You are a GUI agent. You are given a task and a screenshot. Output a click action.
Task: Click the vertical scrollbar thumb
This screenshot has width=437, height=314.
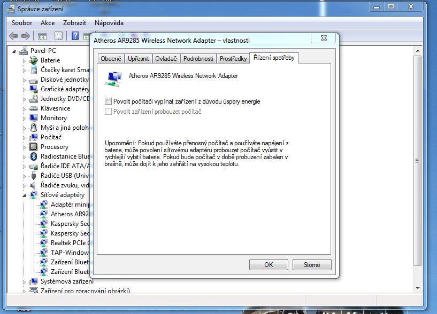pyautogui.click(x=418, y=161)
